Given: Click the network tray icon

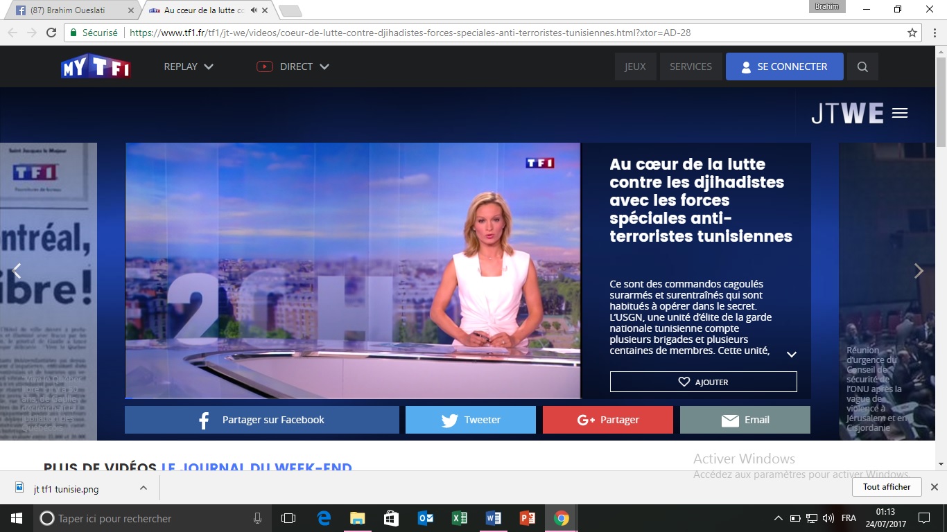Looking at the screenshot, I should click(812, 518).
